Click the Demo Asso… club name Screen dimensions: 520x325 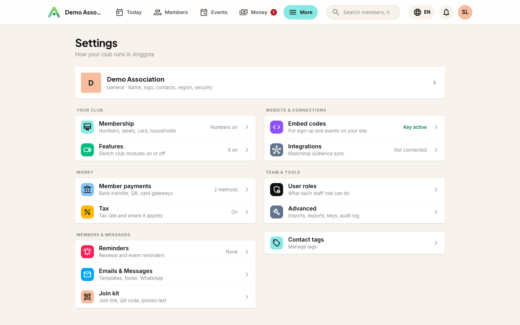(83, 12)
